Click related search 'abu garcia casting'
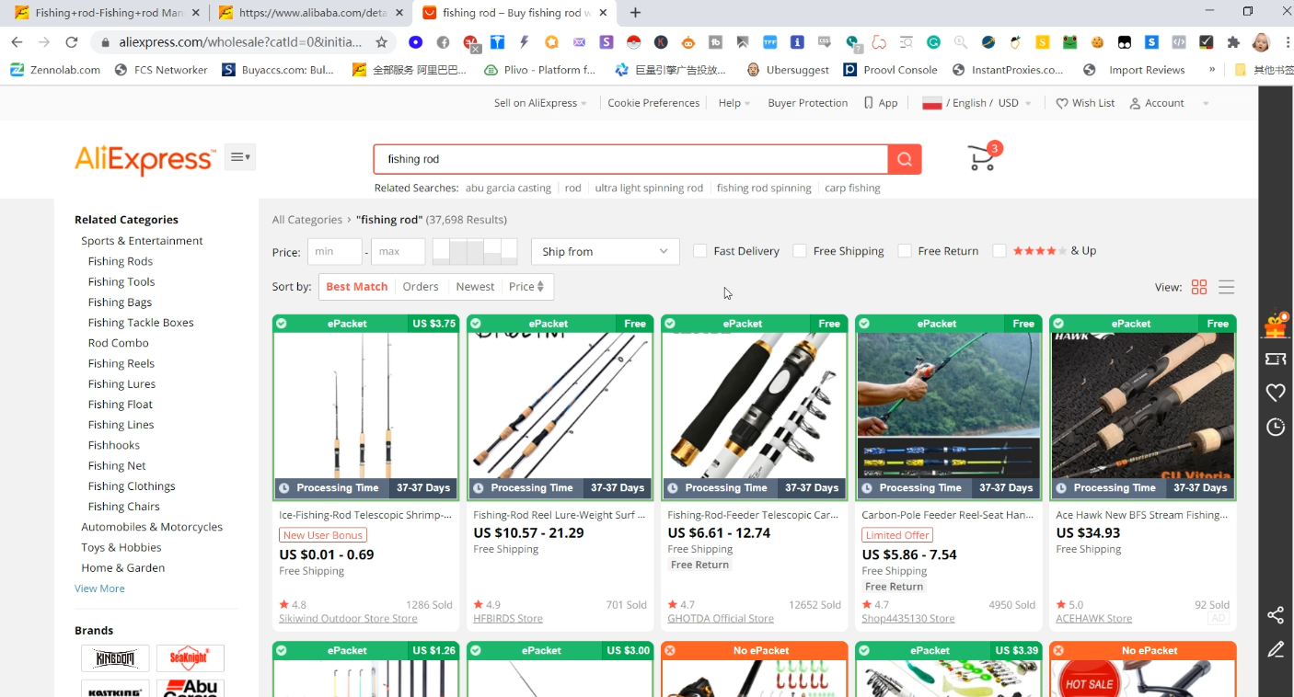The width and height of the screenshot is (1294, 697). pyautogui.click(x=508, y=188)
